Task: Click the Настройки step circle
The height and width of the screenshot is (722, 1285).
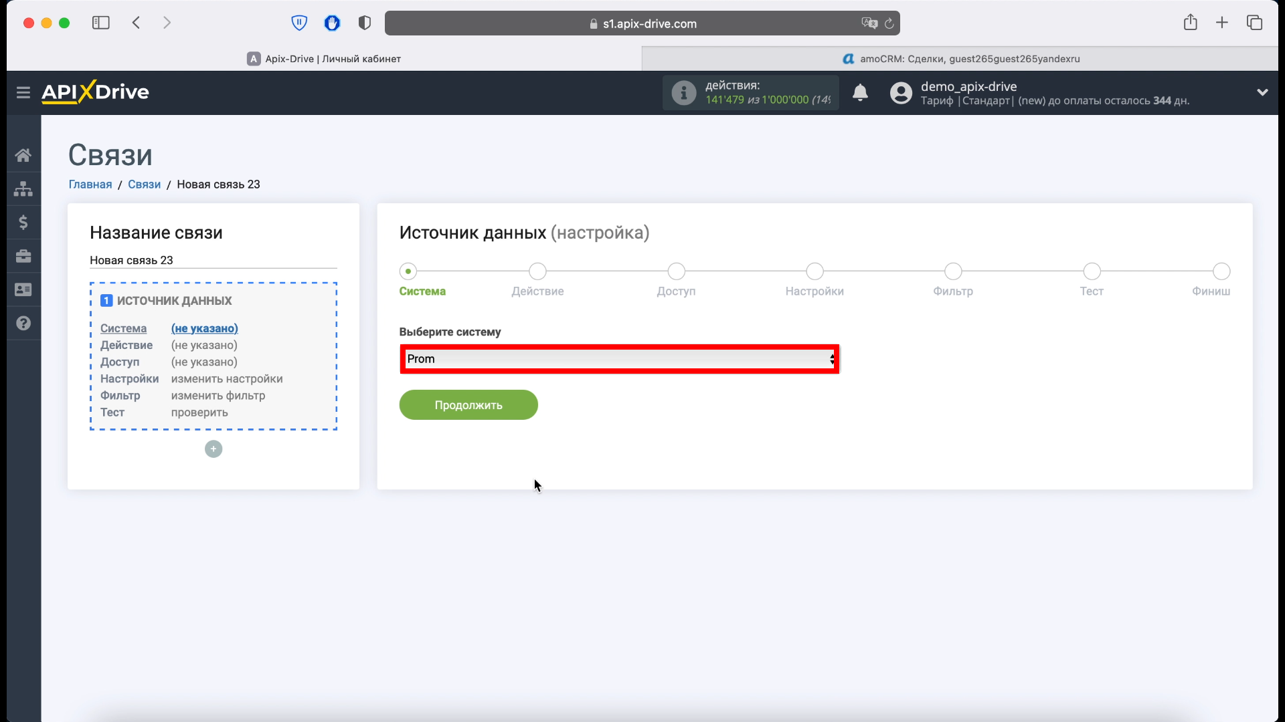Action: point(815,271)
